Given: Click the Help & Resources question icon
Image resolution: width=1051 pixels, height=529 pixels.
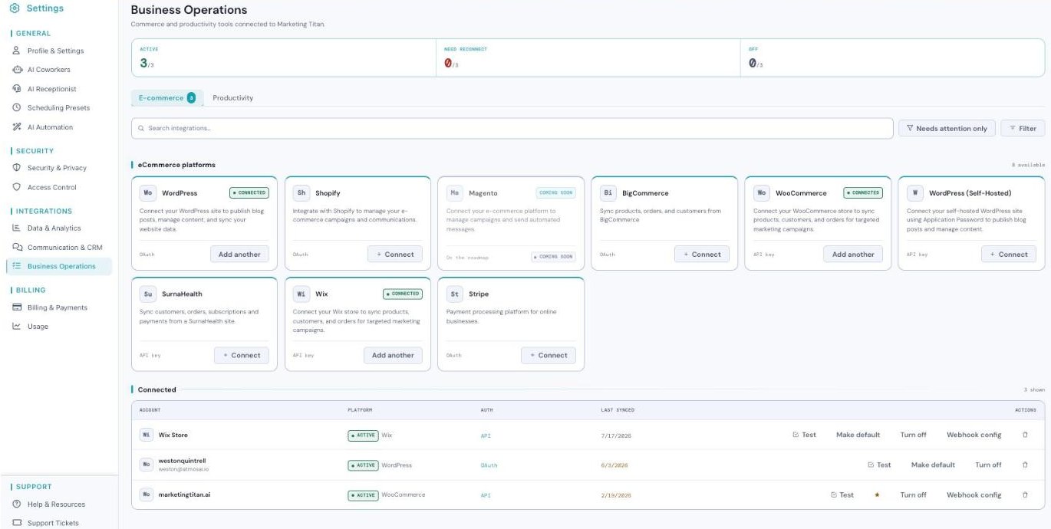Looking at the screenshot, I should coord(17,504).
